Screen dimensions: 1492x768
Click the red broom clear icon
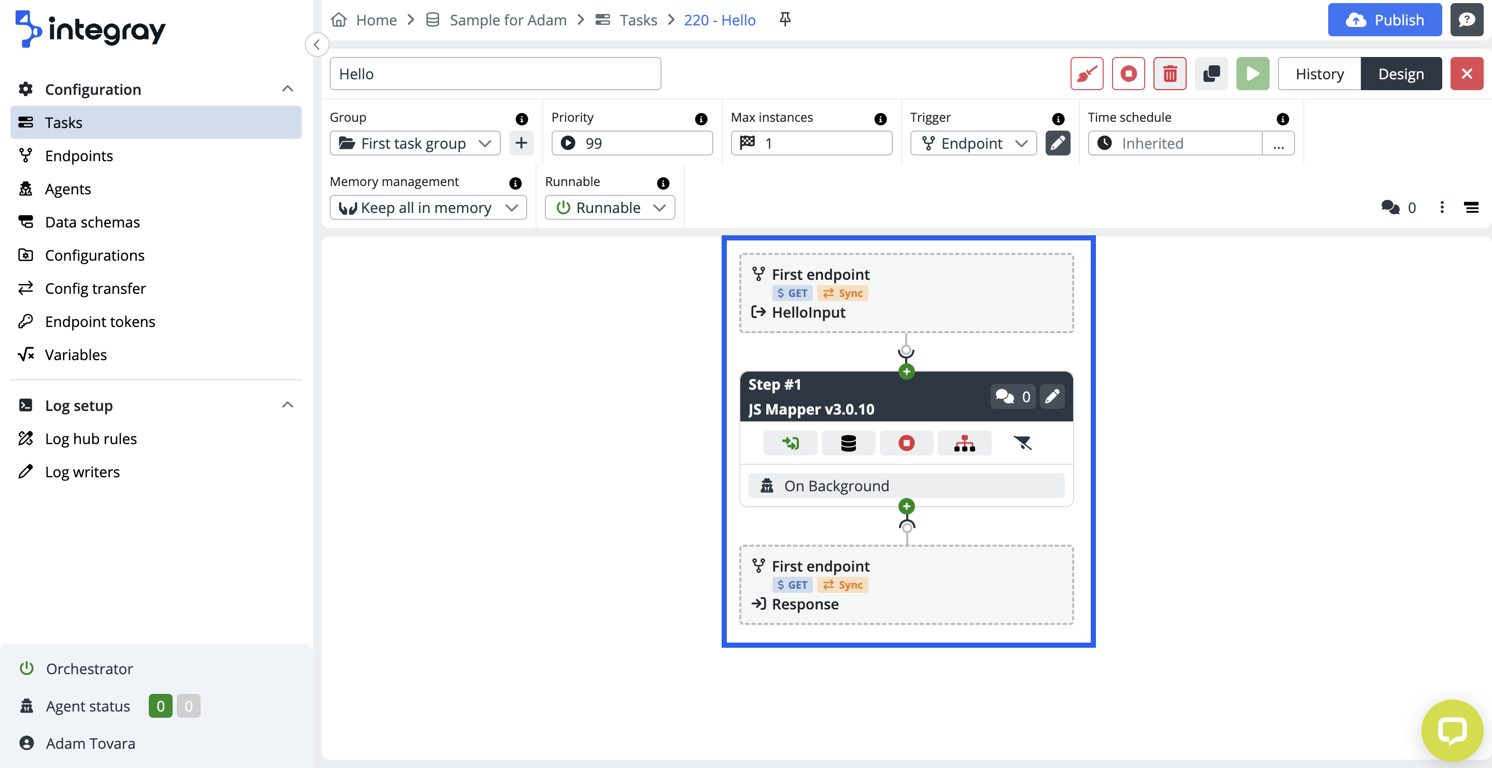pyautogui.click(x=1087, y=74)
